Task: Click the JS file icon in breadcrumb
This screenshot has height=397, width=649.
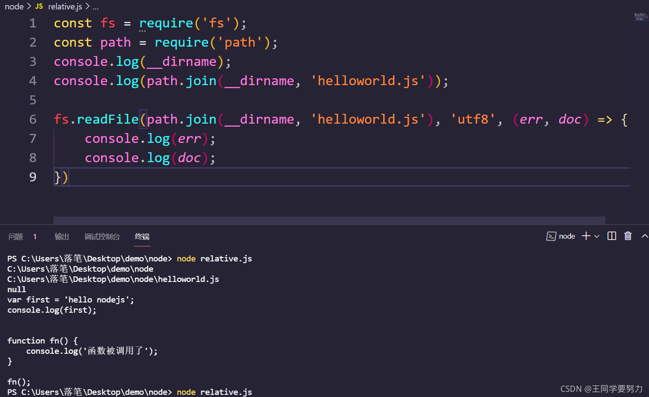Action: (x=39, y=6)
